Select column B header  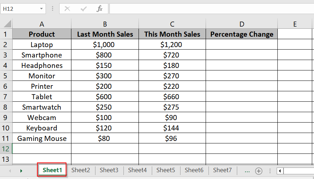pyautogui.click(x=105, y=24)
